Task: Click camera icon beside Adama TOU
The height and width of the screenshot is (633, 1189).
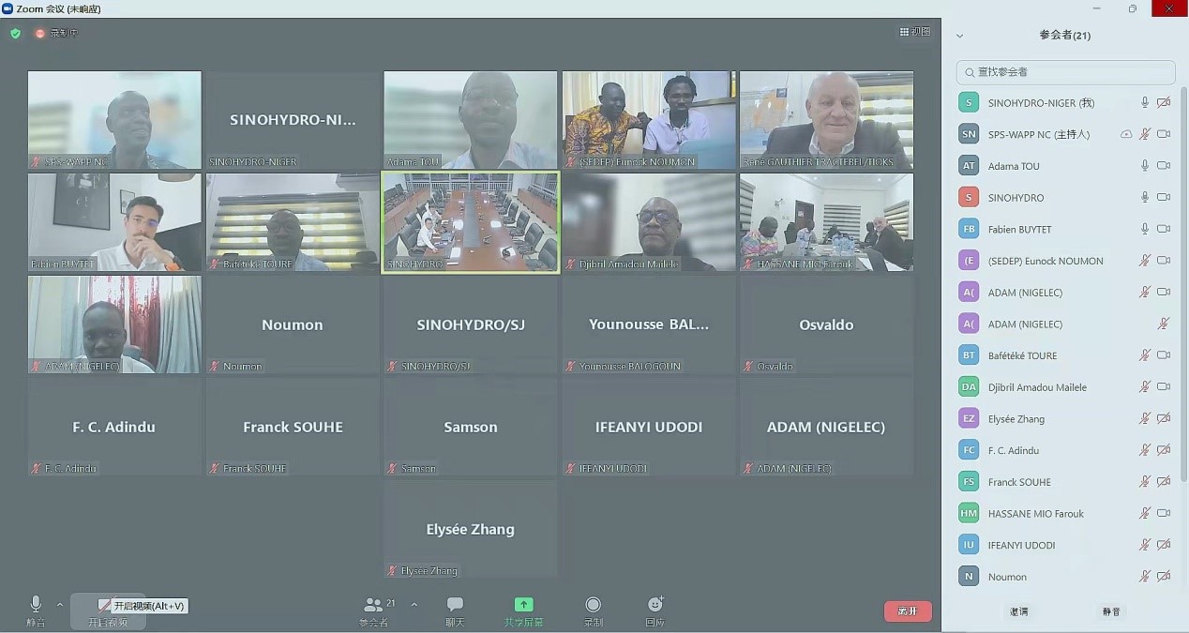Action: (x=1164, y=166)
